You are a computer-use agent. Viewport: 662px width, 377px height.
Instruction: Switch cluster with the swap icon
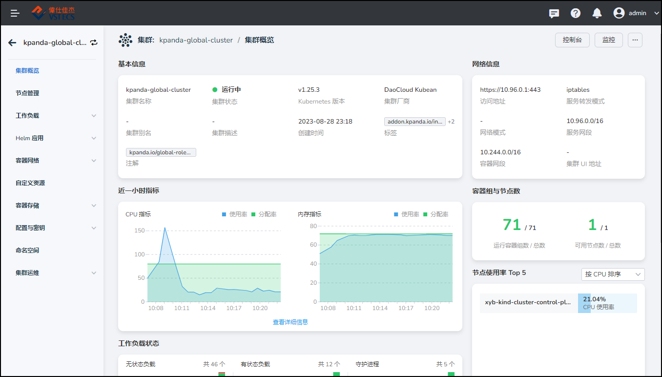94,42
